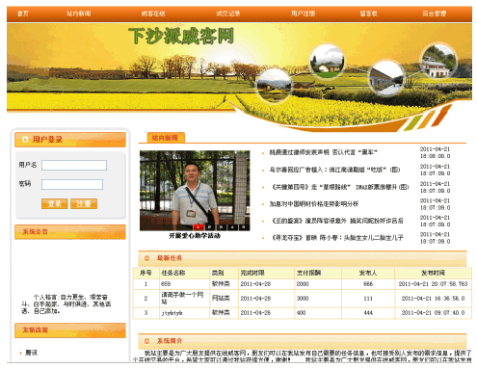The height and width of the screenshot is (369, 477).
Task: Click the publisher cell "111"
Action: pyautogui.click(x=368, y=298)
